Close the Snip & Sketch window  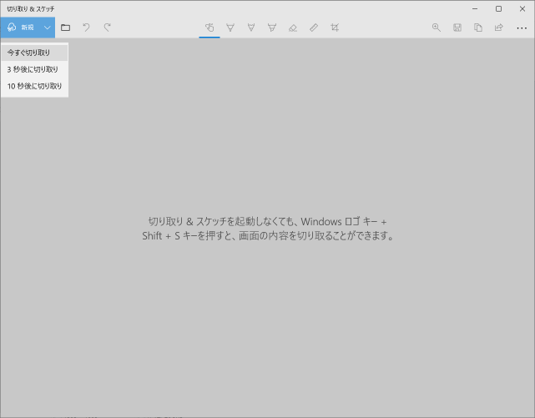[x=522, y=9]
